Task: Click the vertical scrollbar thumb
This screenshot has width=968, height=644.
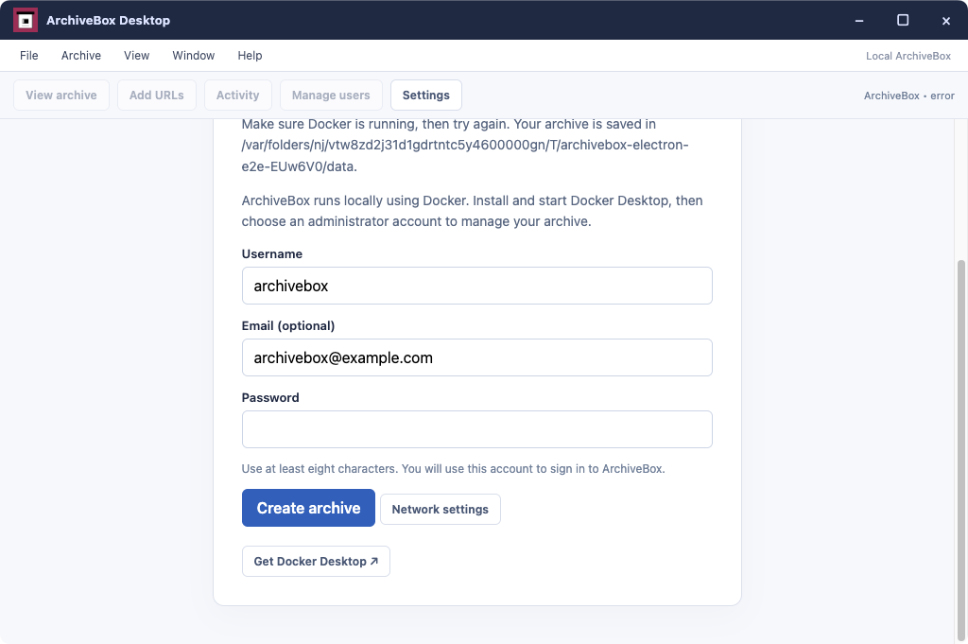Action: point(960,451)
